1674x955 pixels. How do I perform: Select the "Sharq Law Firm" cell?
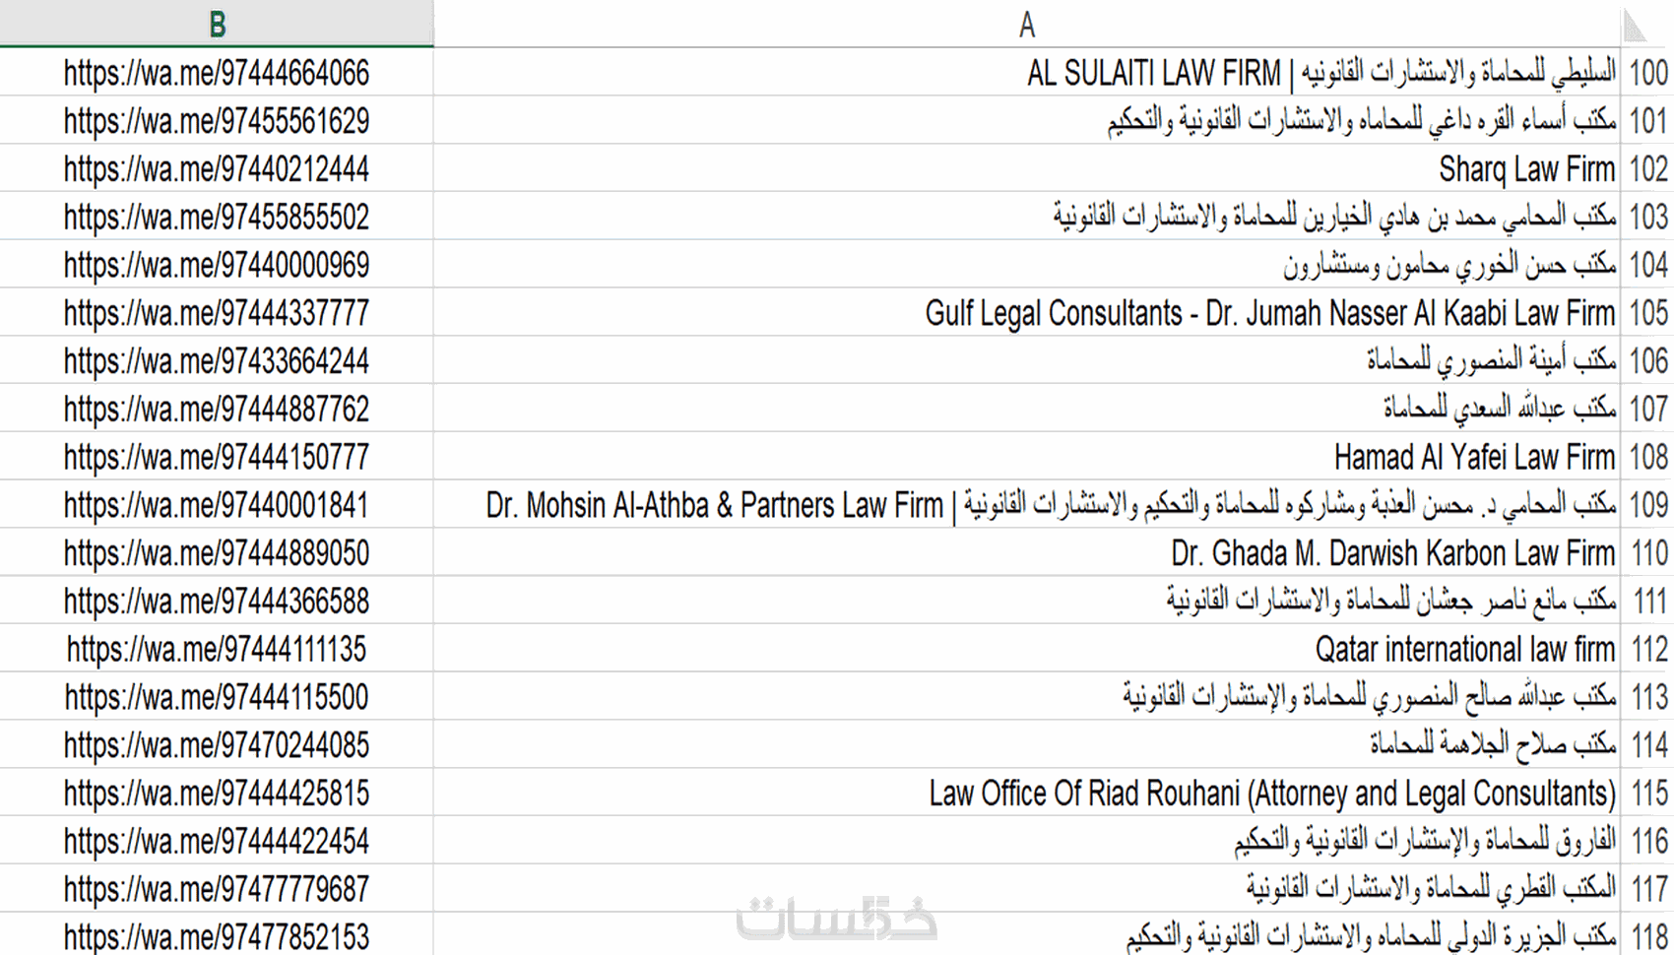1027,169
